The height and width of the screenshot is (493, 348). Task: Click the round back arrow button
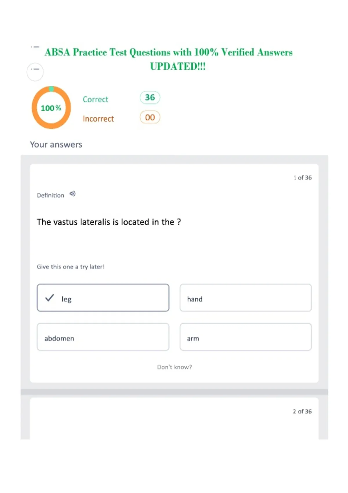coord(35,72)
